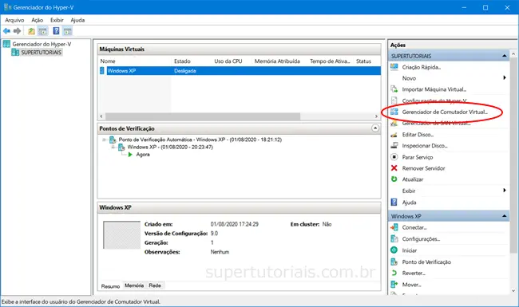This screenshot has height=307, width=519.
Task: Click the Forward arrow toolbar icon
Action: click(x=18, y=31)
